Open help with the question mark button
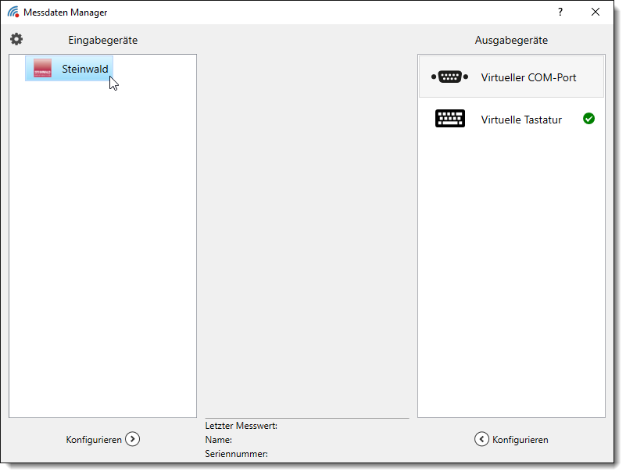The width and height of the screenshot is (626, 475). click(x=560, y=12)
